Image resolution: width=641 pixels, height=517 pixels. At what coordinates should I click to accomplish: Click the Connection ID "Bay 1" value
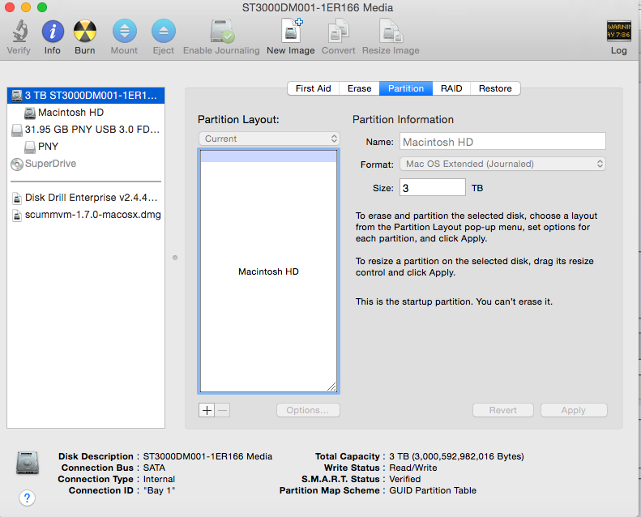159,490
